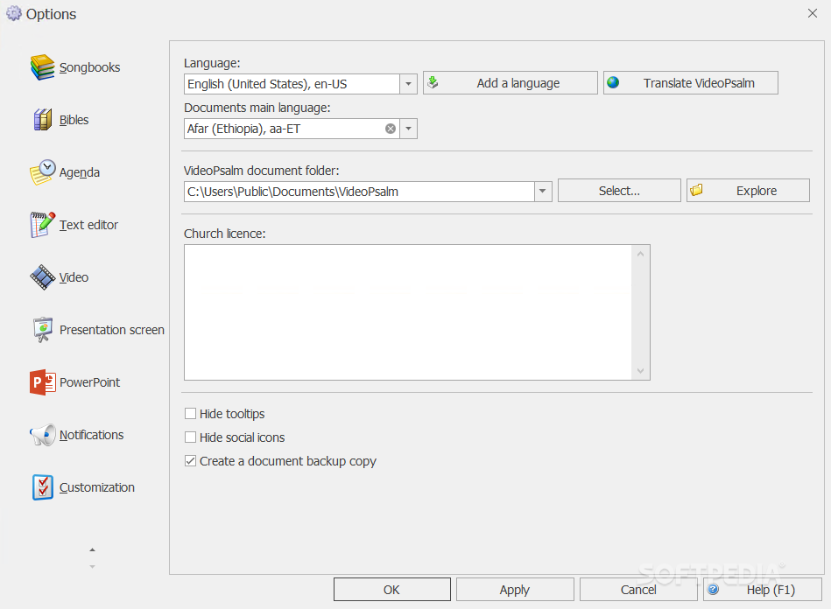831x609 pixels.
Task: Switch to the PowerPoint section
Action: [89, 382]
